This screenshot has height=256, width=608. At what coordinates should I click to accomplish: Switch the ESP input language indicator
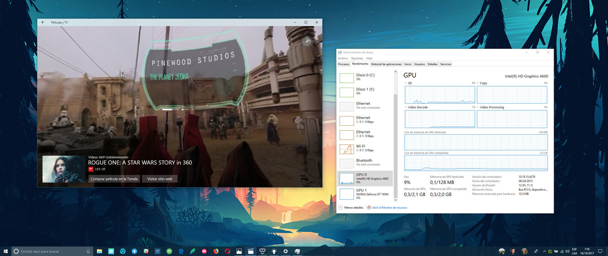coord(574,251)
